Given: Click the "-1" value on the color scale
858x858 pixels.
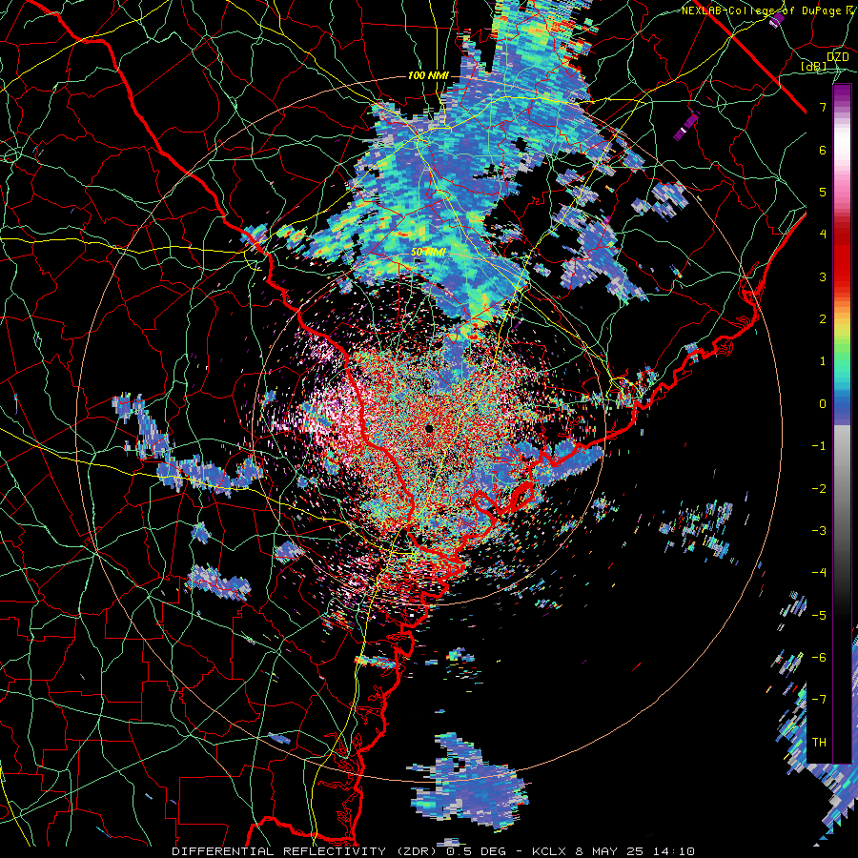Looking at the screenshot, I should click(819, 446).
